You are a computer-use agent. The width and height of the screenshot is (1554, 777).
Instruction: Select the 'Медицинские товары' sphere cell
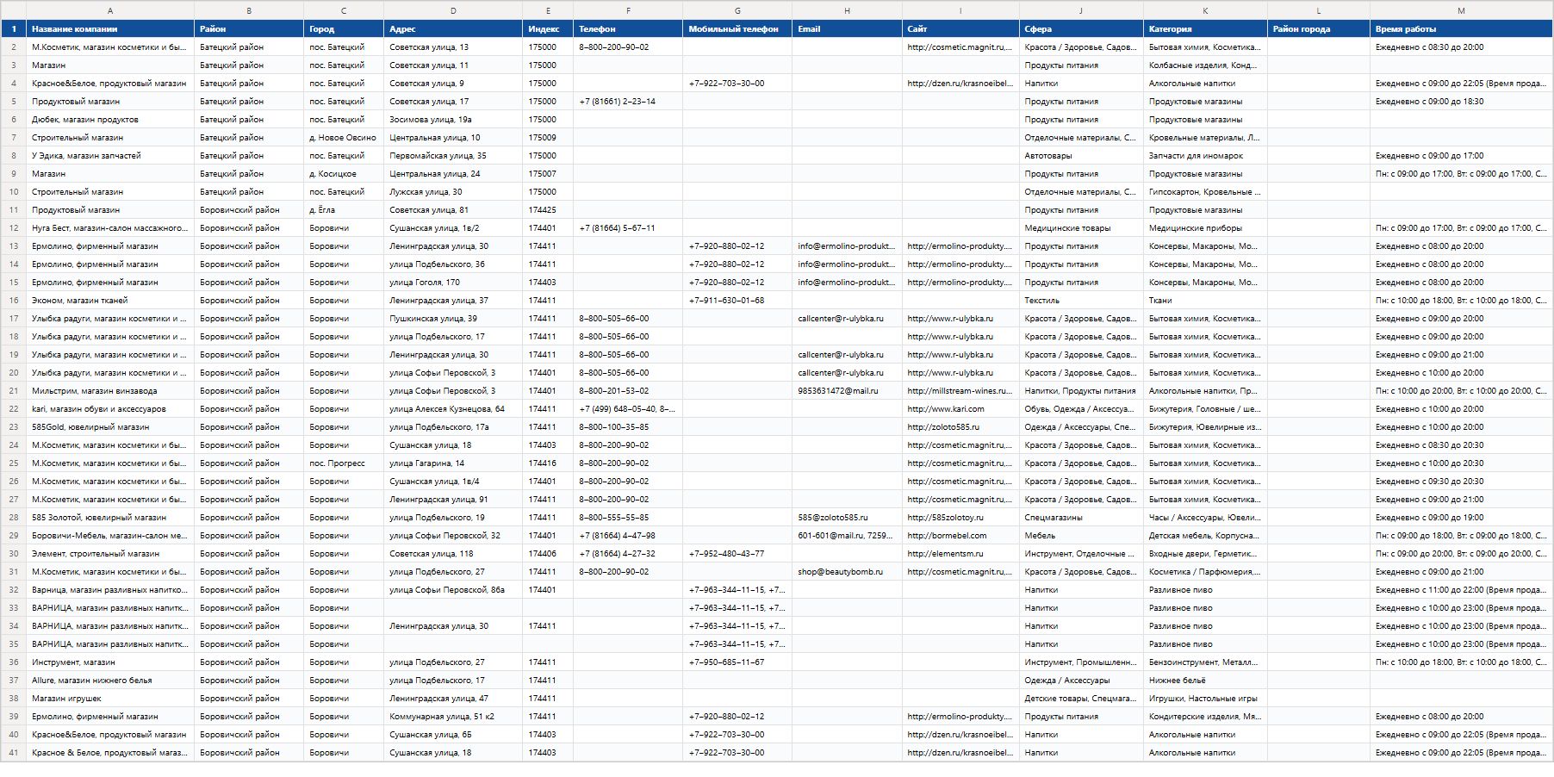1081,228
